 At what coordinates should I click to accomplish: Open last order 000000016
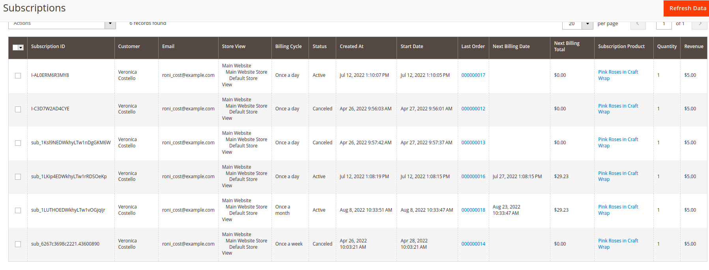[473, 177]
